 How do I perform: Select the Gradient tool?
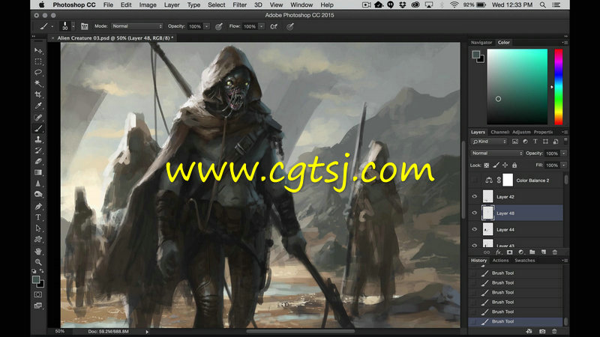click(38, 173)
